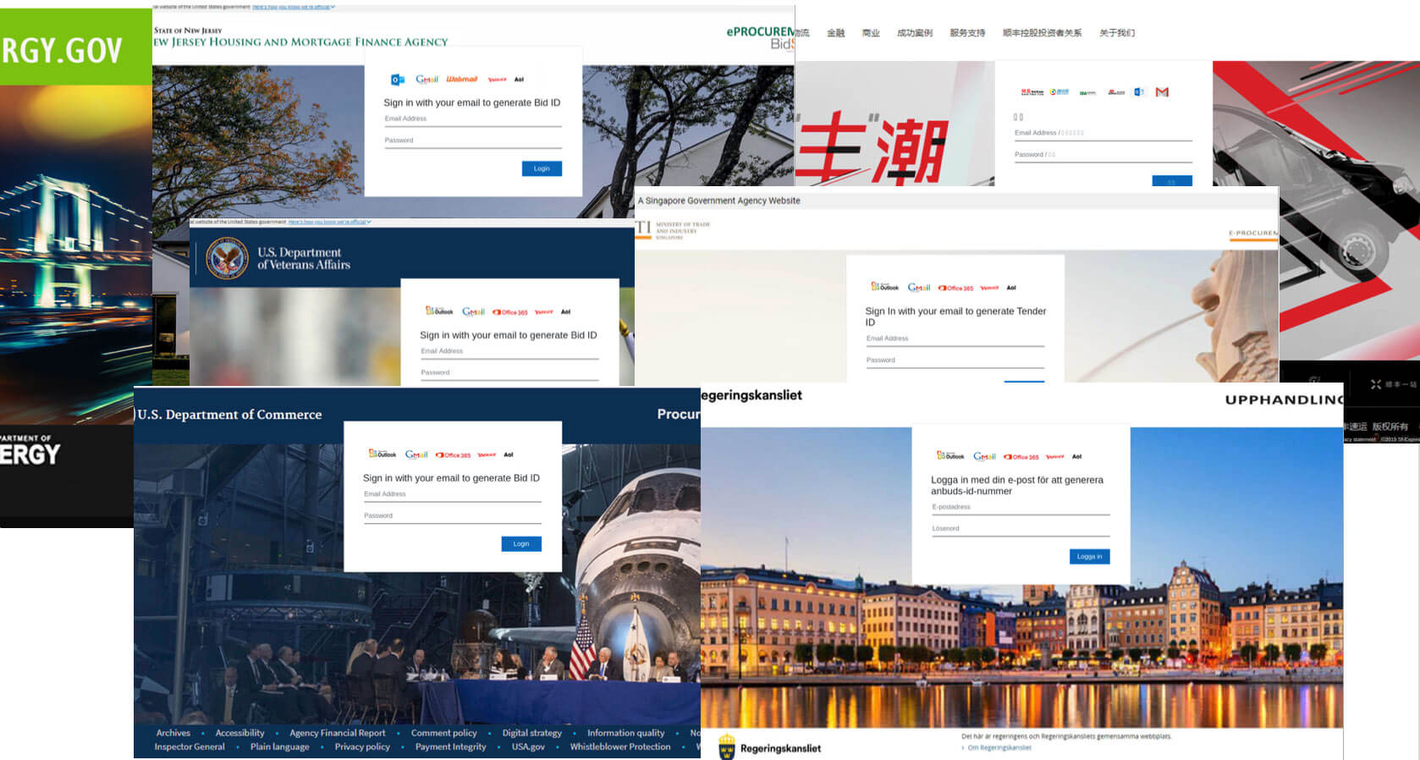
Task: Click Login button on Department of Commerce form
Action: pyautogui.click(x=521, y=543)
